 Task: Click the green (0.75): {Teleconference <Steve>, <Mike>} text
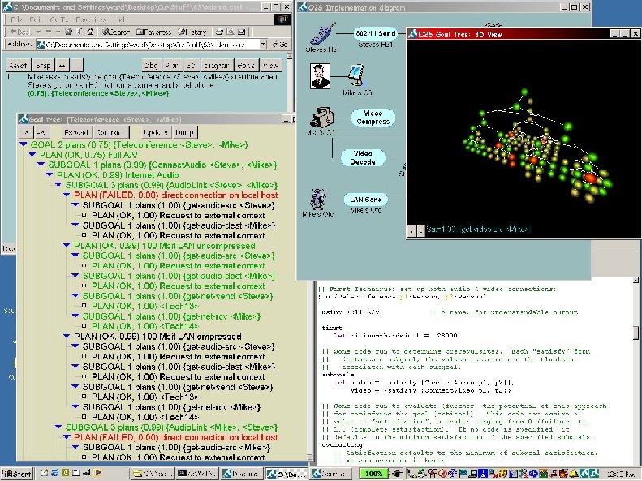click(x=98, y=93)
